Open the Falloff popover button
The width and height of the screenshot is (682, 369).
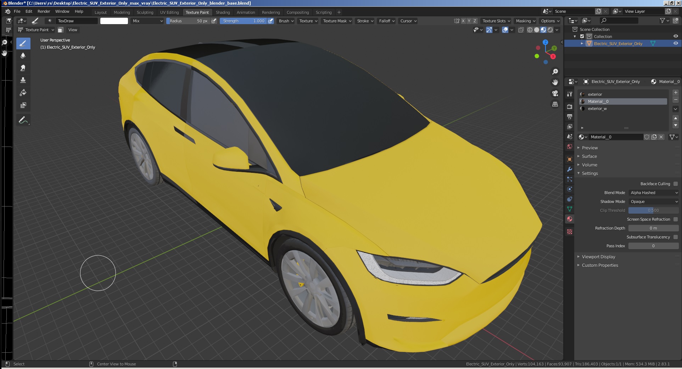(387, 21)
